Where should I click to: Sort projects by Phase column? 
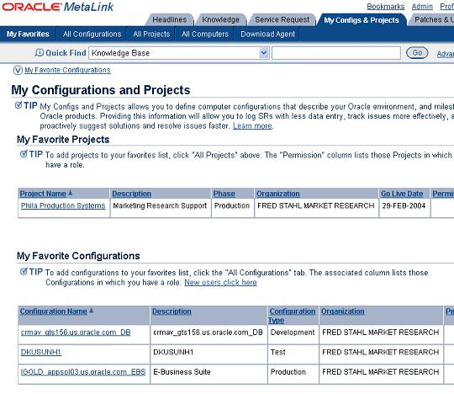224,194
